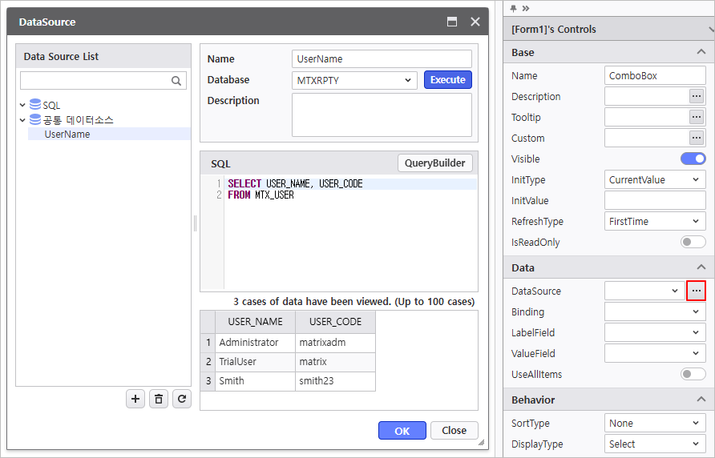Image resolution: width=715 pixels, height=458 pixels.
Task: Toggle the Visible switch off
Action: tap(693, 159)
